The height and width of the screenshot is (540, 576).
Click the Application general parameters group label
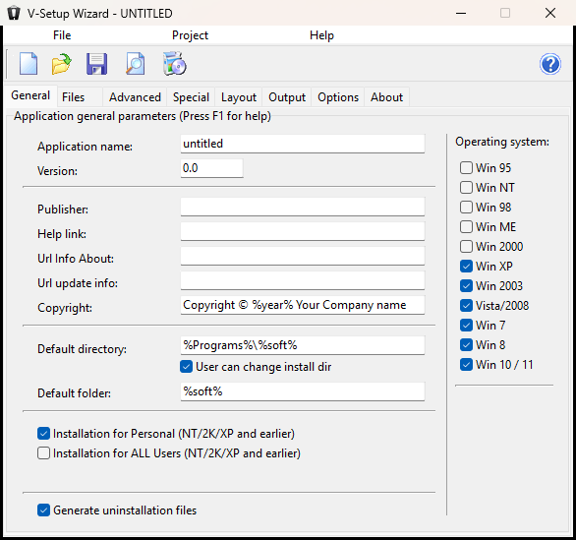[143, 116]
